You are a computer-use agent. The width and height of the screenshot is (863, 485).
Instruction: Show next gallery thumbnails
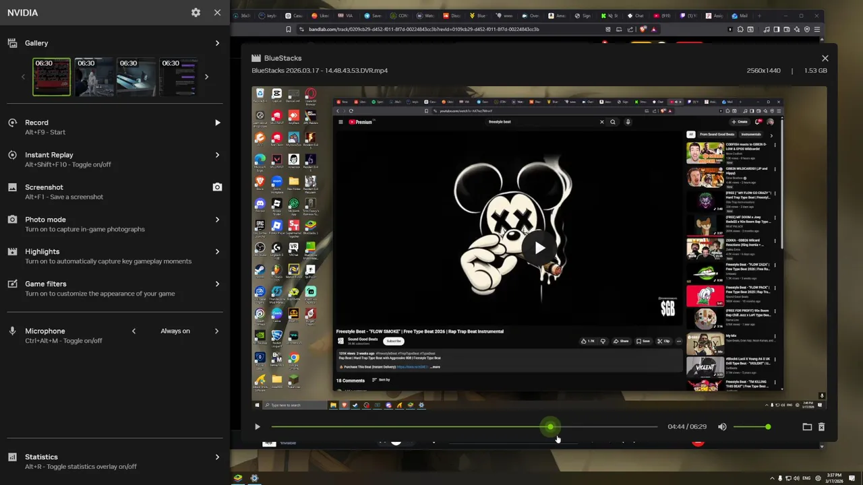click(206, 77)
